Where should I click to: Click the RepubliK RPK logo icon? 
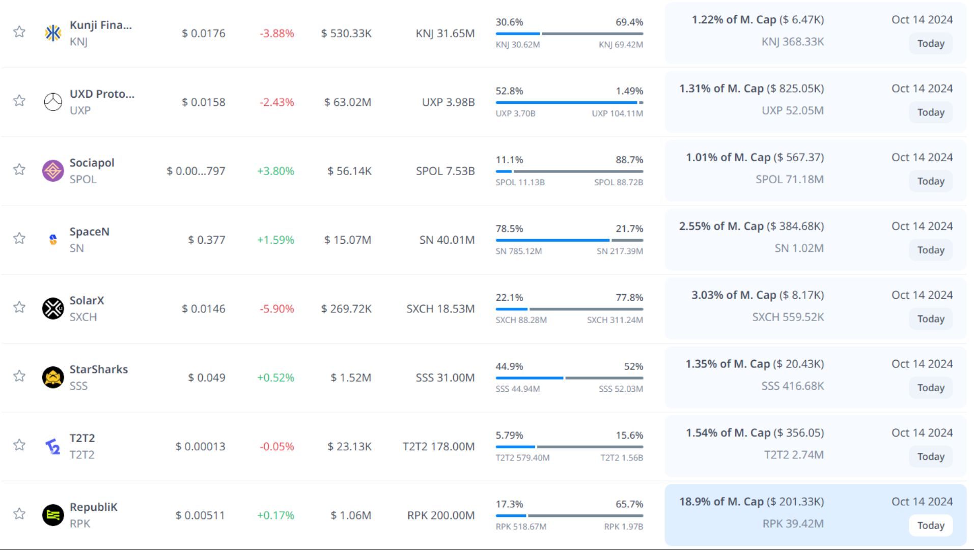pos(53,515)
